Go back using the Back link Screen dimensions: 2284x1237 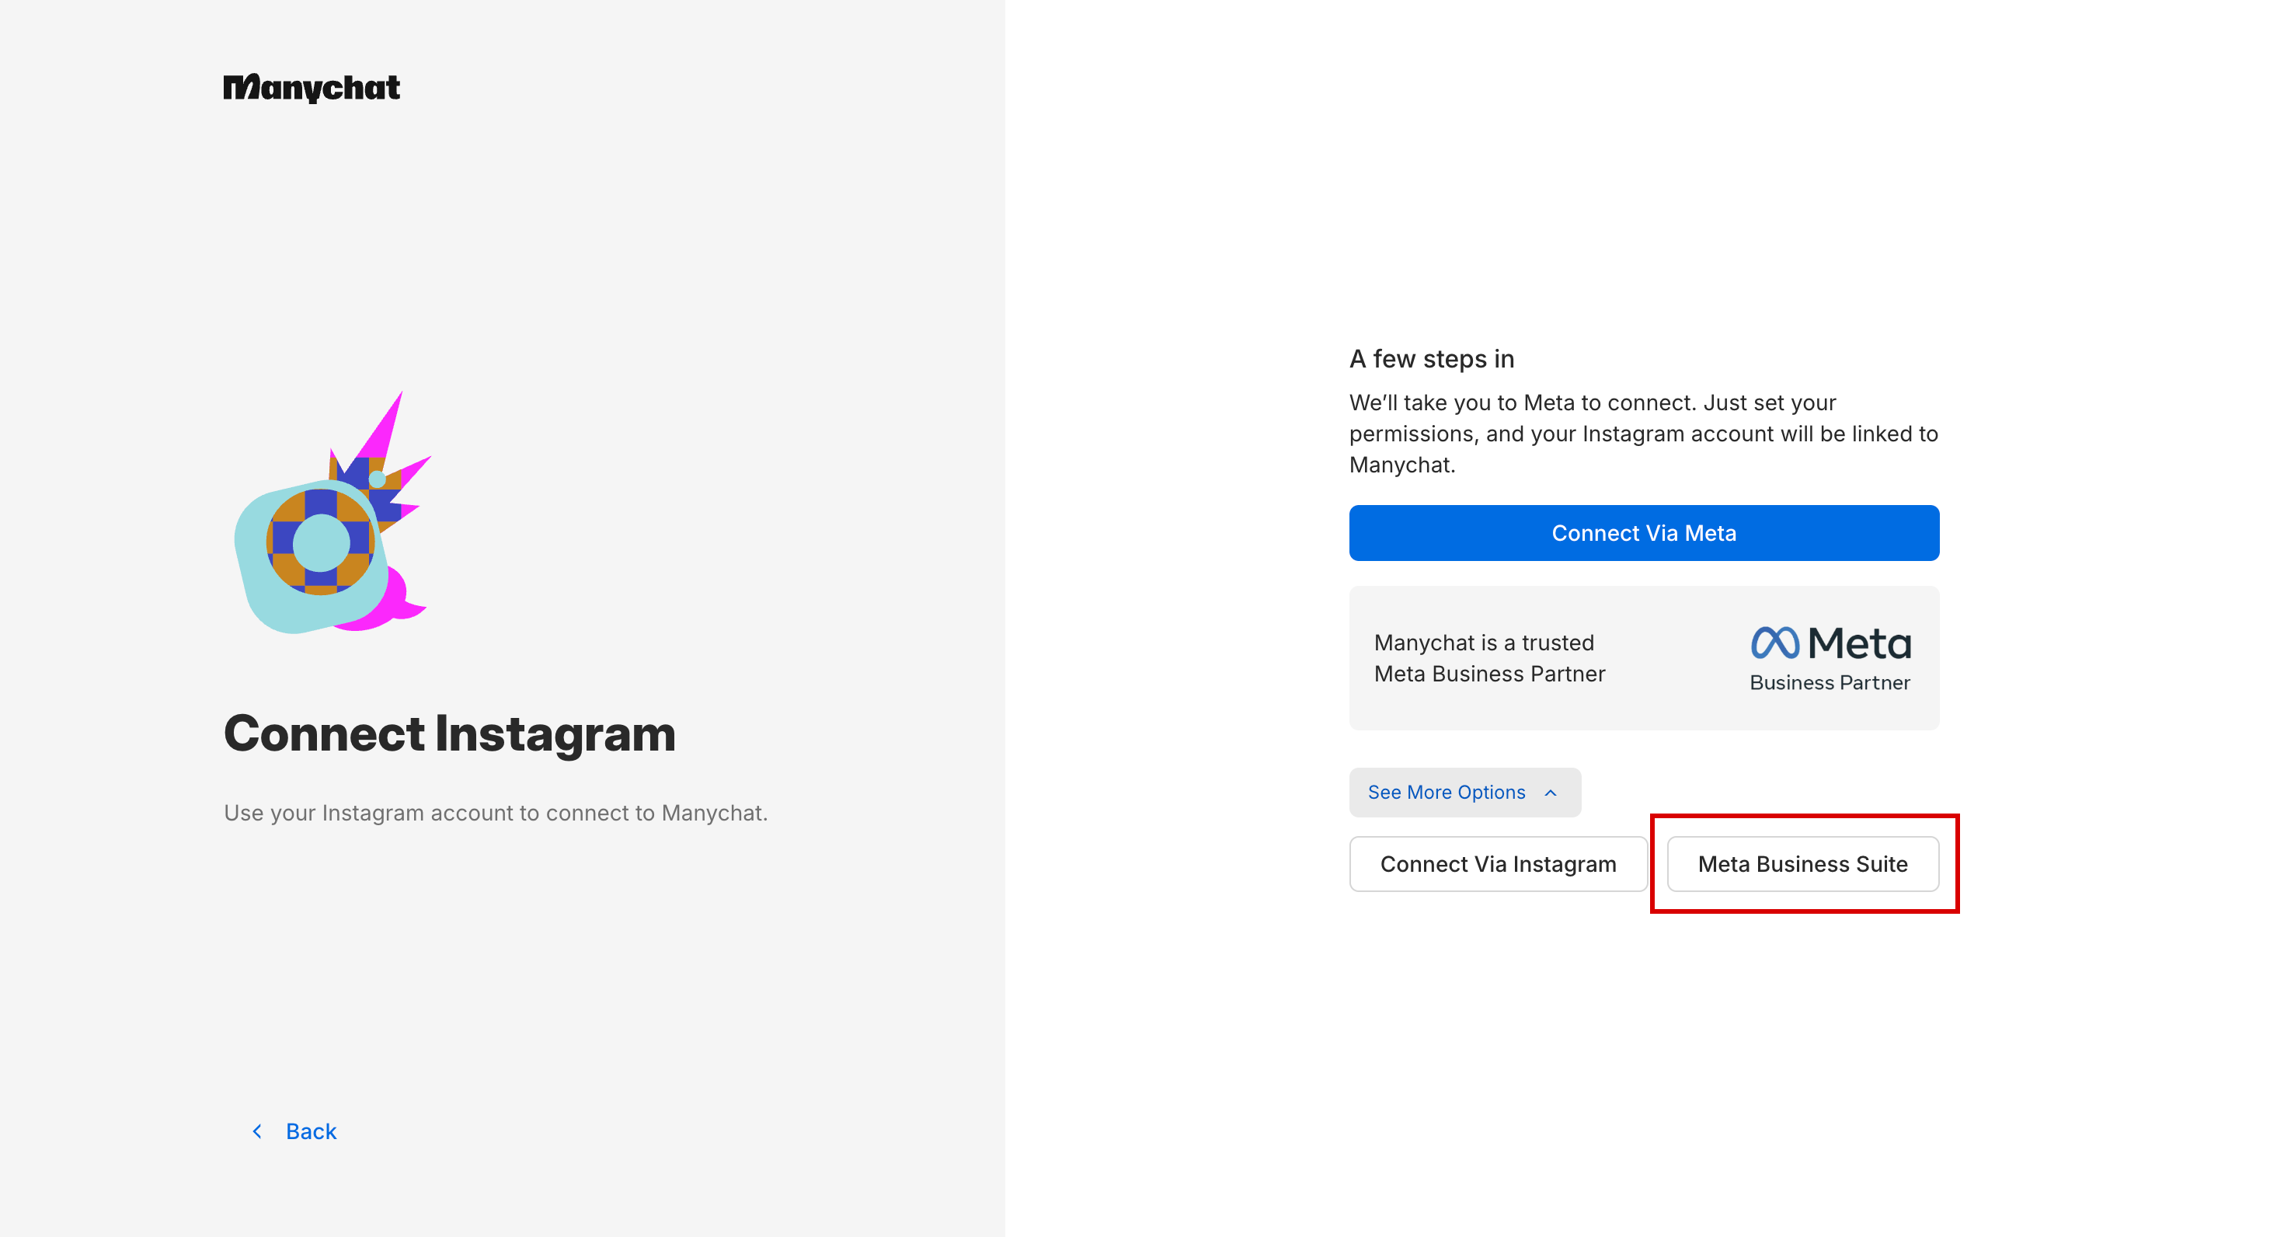point(310,1131)
